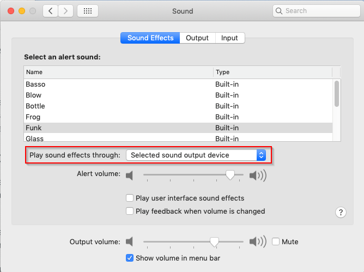Enable Play user interface sound effects
This screenshot has height=272, width=364.
130,198
